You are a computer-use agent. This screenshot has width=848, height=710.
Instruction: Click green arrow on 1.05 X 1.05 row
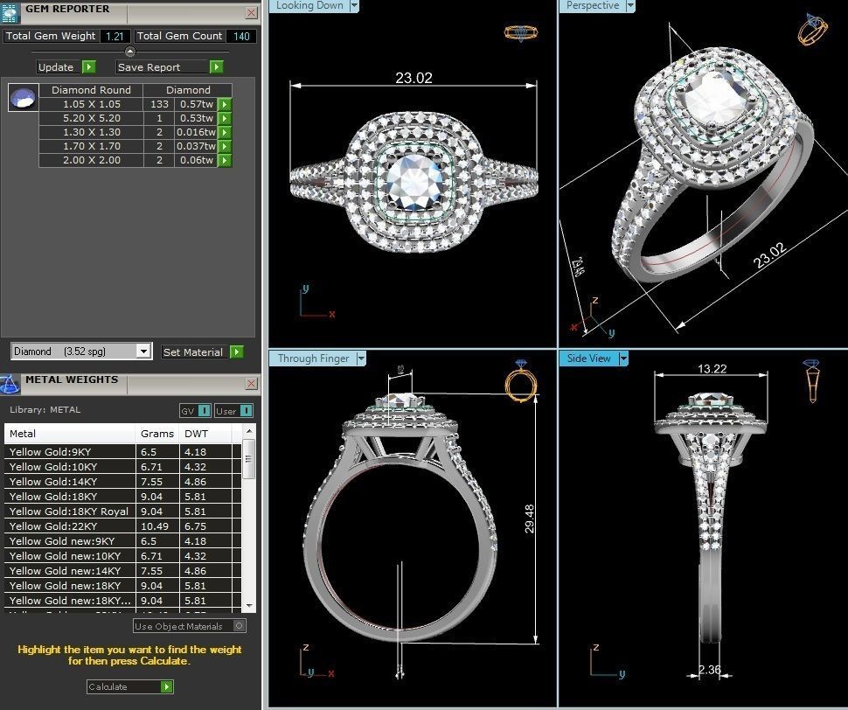tap(225, 104)
